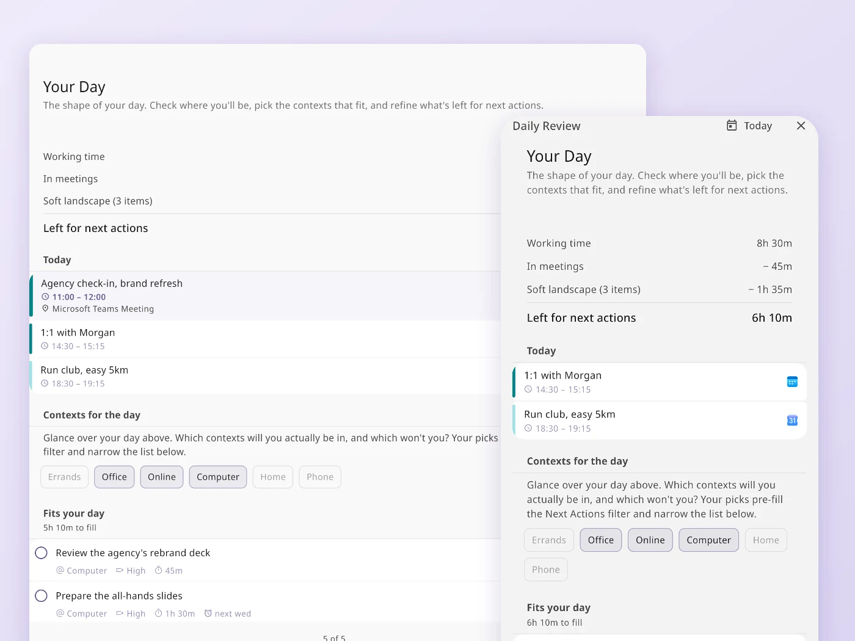855x641 pixels.
Task: Click the clock icon on 1:1 with Morgan in the back window
Action: click(45, 346)
